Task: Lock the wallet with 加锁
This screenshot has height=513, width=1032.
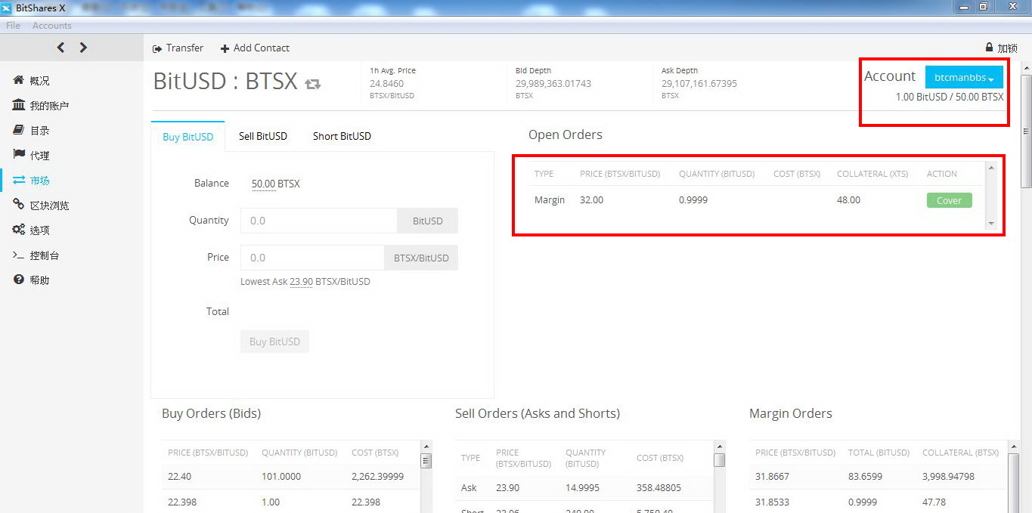Action: pos(1002,48)
